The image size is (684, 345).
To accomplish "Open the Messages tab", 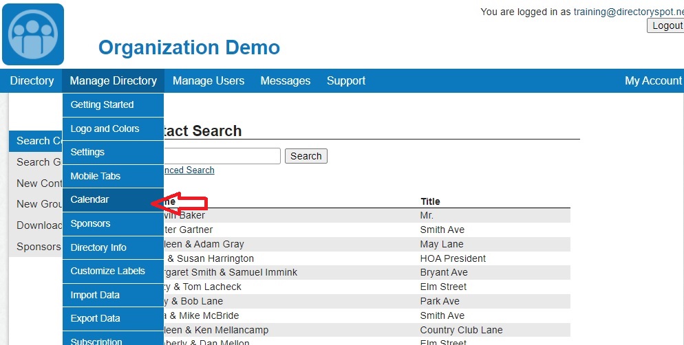I will point(285,81).
